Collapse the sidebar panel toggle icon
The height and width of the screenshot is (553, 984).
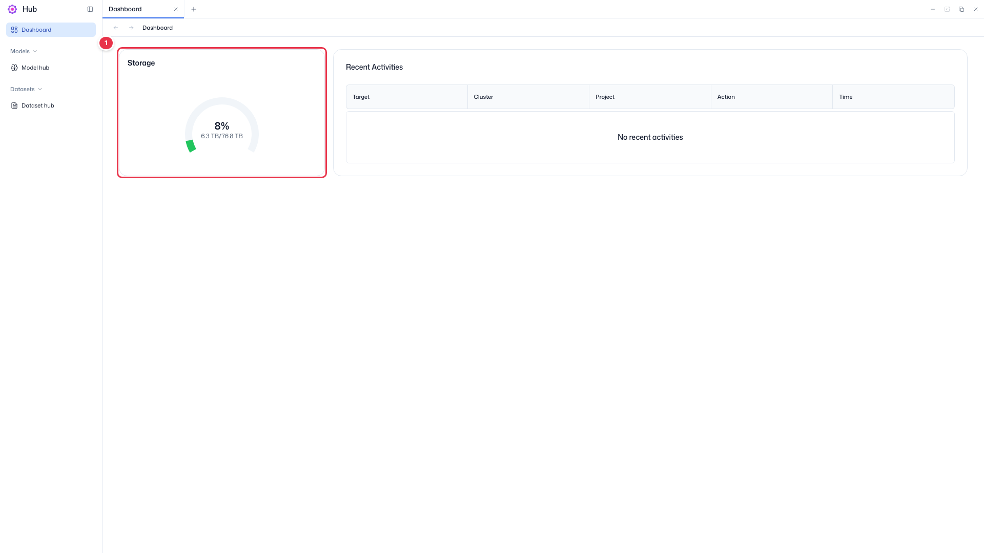(90, 9)
